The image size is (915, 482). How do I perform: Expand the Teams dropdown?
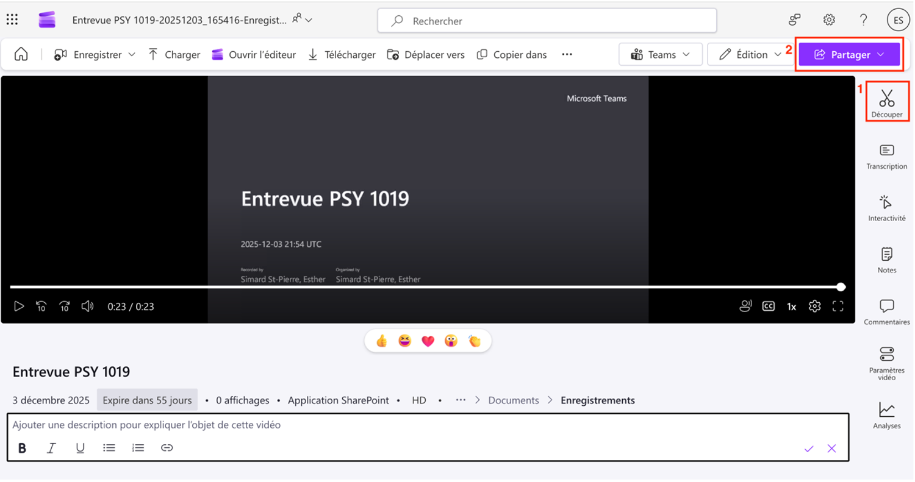click(x=661, y=55)
